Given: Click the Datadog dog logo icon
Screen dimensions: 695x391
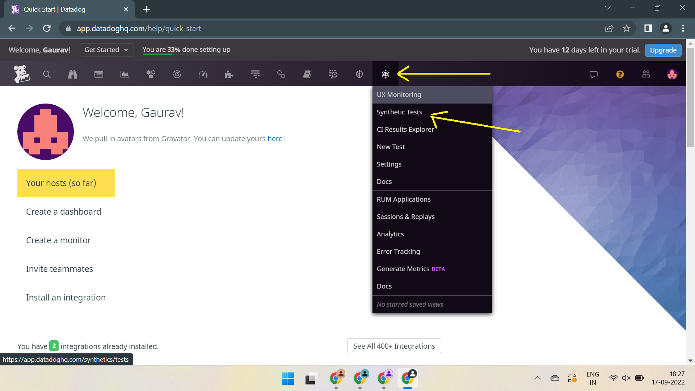Looking at the screenshot, I should pos(21,74).
